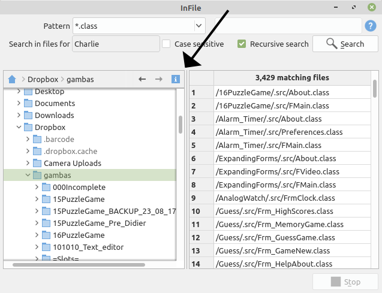This screenshot has width=382, height=293.
Task: Disable the Recursive search checkbox
Action: (x=242, y=44)
